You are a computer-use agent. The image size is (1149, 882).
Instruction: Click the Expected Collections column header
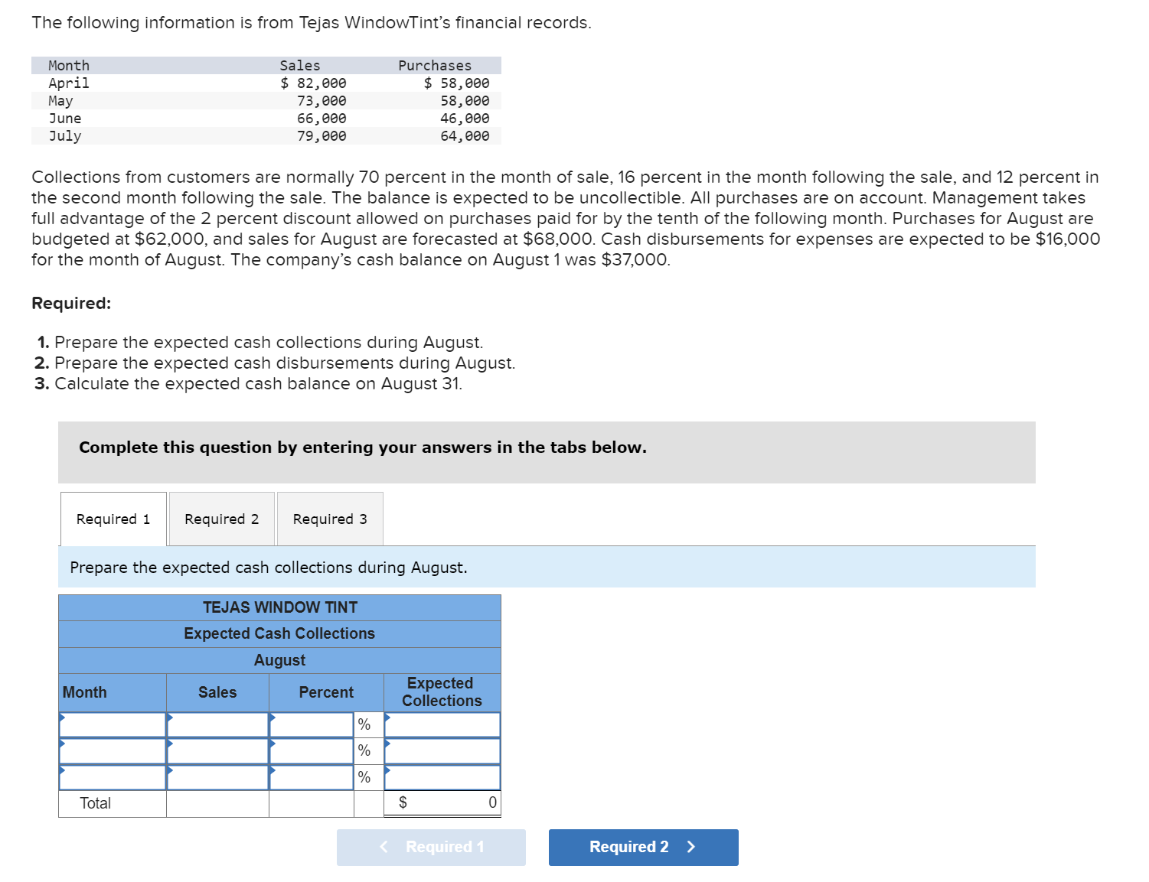[442, 692]
